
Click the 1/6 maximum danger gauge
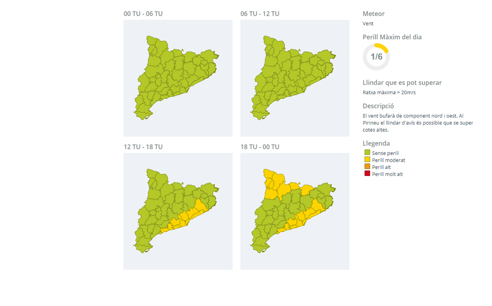click(376, 57)
